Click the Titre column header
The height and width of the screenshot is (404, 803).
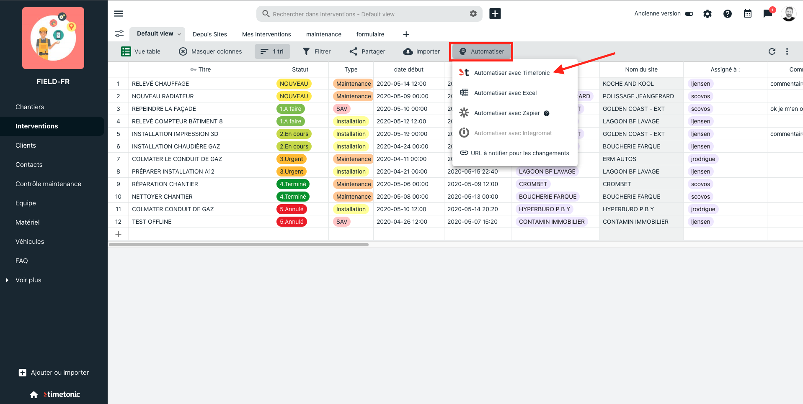201,69
